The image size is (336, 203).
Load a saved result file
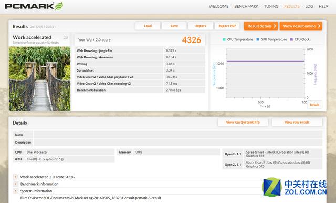[148, 26]
